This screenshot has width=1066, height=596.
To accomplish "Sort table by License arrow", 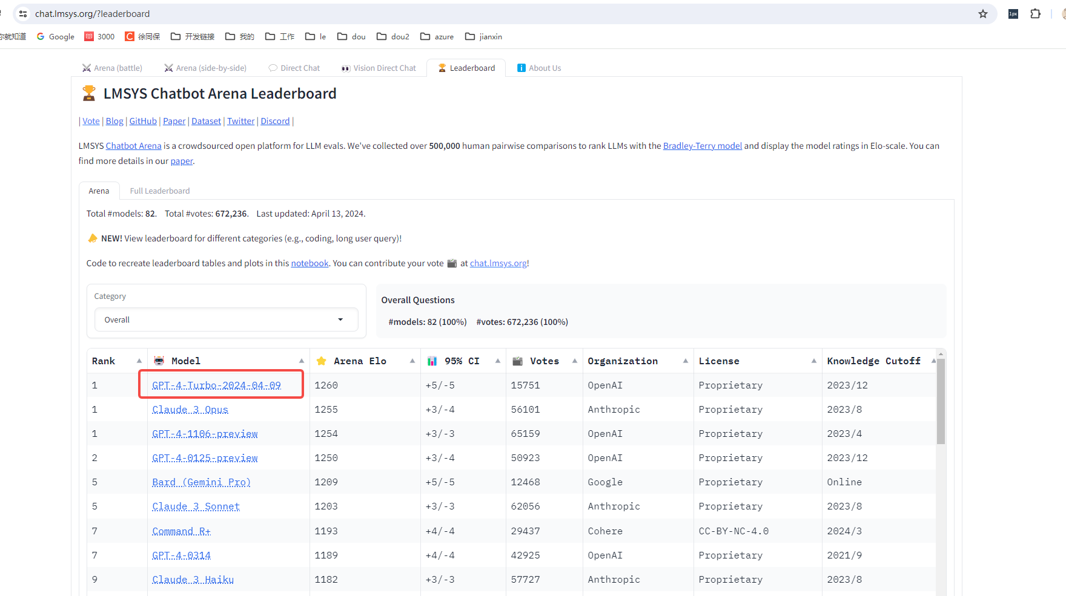I will (814, 361).
